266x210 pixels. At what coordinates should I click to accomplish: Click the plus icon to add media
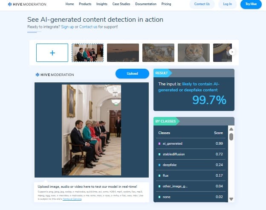point(52,53)
